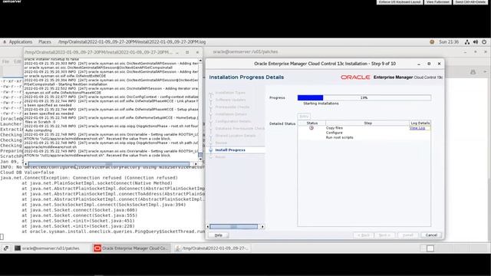Select the Prerequisite Checks step in sidebar
The image size is (491, 276).
(232, 107)
